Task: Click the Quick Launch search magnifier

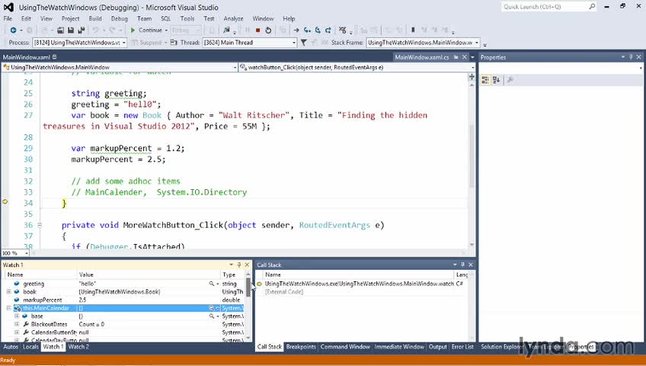Action: 592,7
